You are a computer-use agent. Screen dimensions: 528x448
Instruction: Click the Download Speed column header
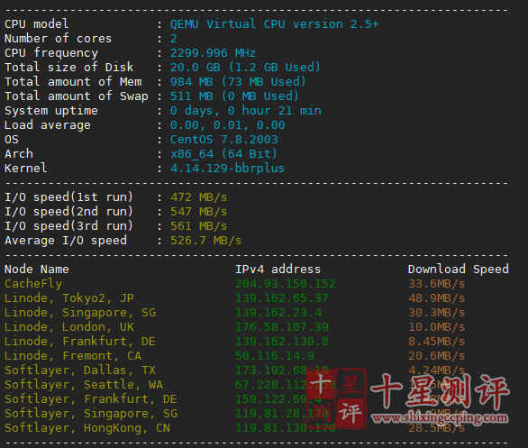click(459, 270)
